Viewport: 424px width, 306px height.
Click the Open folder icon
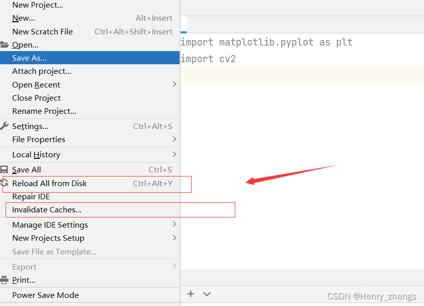click(x=5, y=45)
